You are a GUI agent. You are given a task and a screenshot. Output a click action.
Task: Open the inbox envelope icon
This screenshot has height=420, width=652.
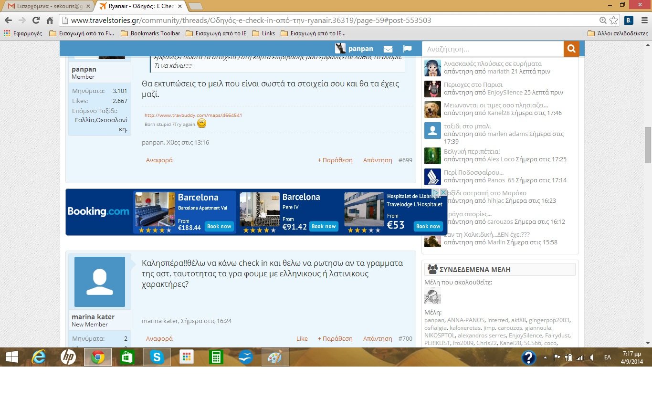388,49
